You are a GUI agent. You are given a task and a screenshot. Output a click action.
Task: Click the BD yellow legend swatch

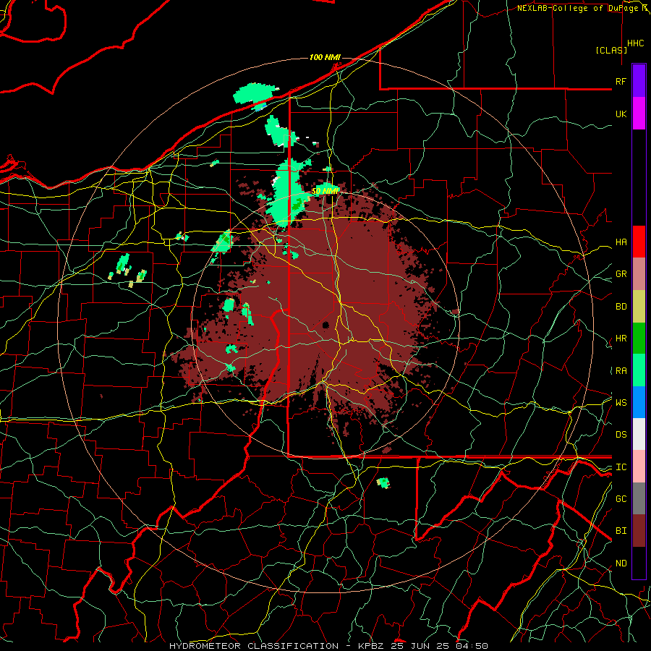click(x=639, y=307)
